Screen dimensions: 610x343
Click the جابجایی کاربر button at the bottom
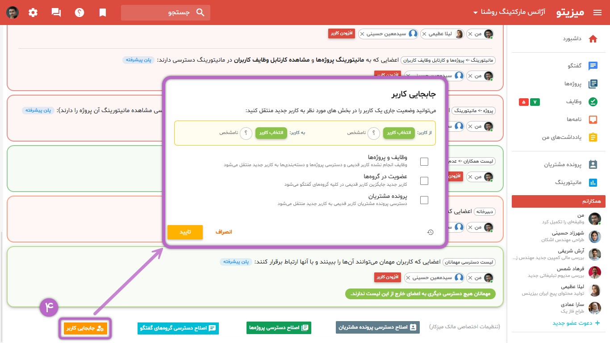85,328
